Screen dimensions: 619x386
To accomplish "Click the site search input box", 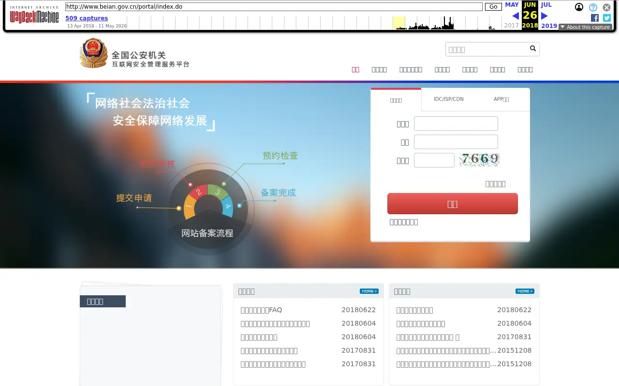I will coord(486,49).
